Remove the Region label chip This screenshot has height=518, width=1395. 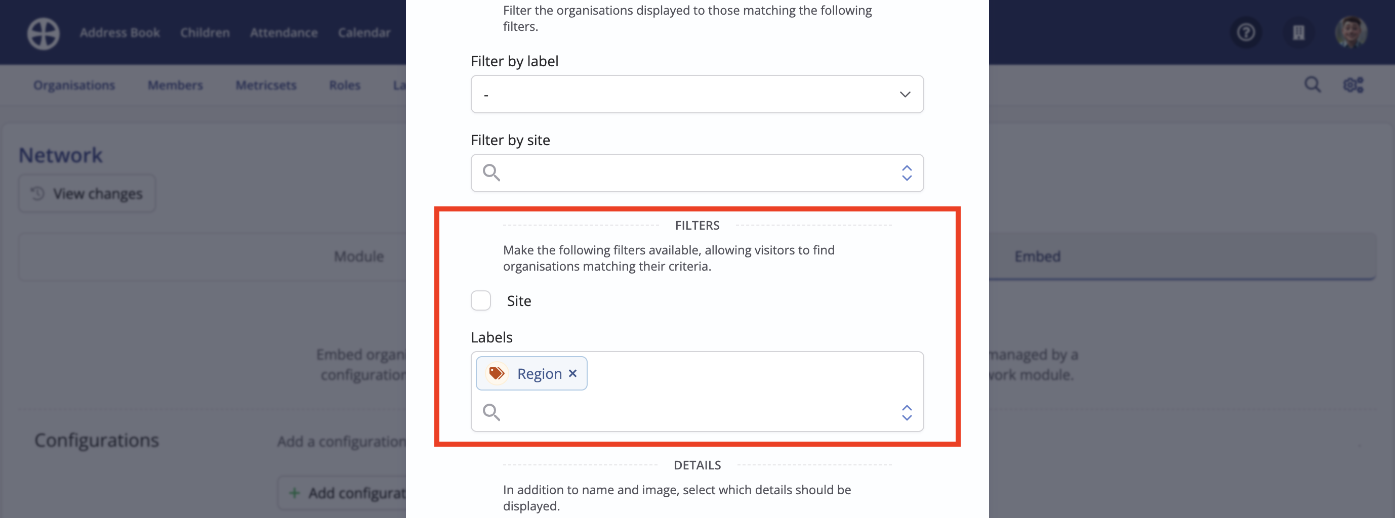(572, 373)
